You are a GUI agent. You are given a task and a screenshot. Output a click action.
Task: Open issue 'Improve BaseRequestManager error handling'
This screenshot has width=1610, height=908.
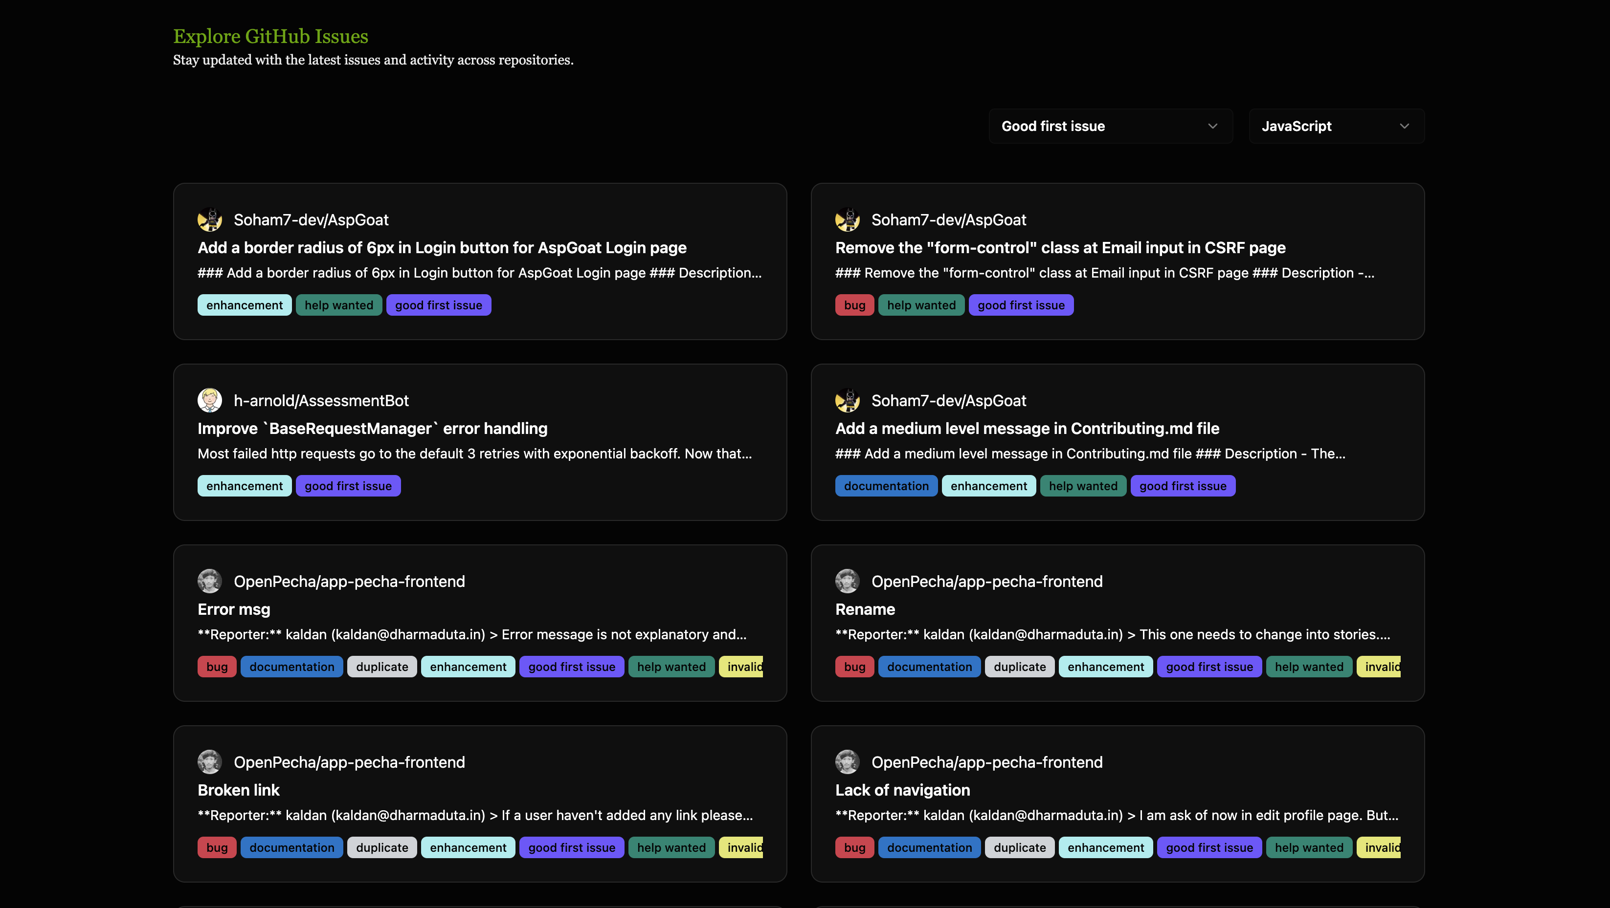point(373,429)
